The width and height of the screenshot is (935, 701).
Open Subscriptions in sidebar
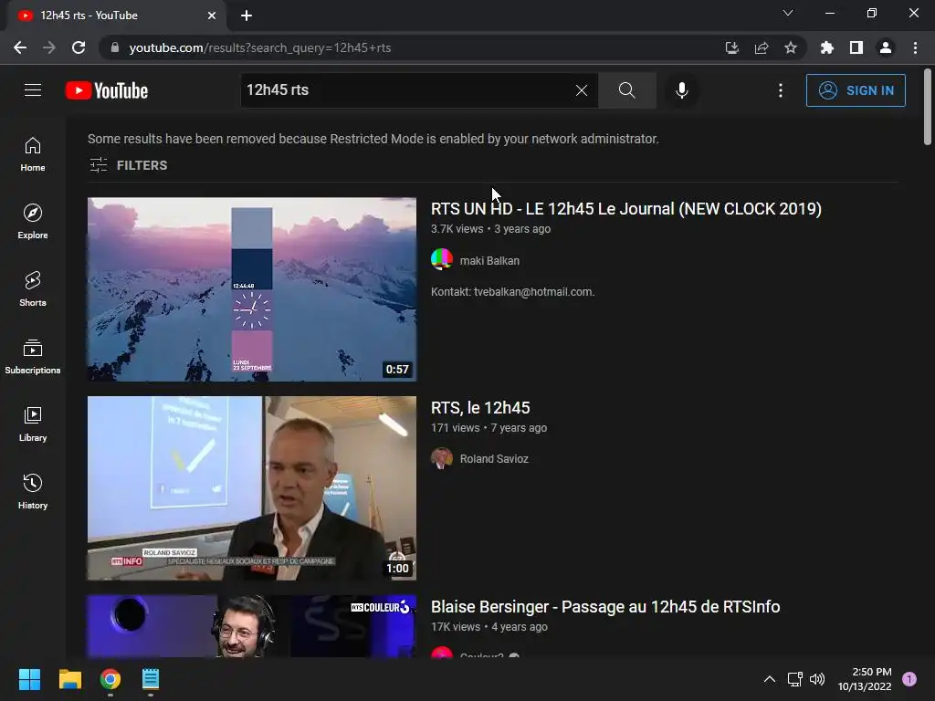tap(33, 357)
